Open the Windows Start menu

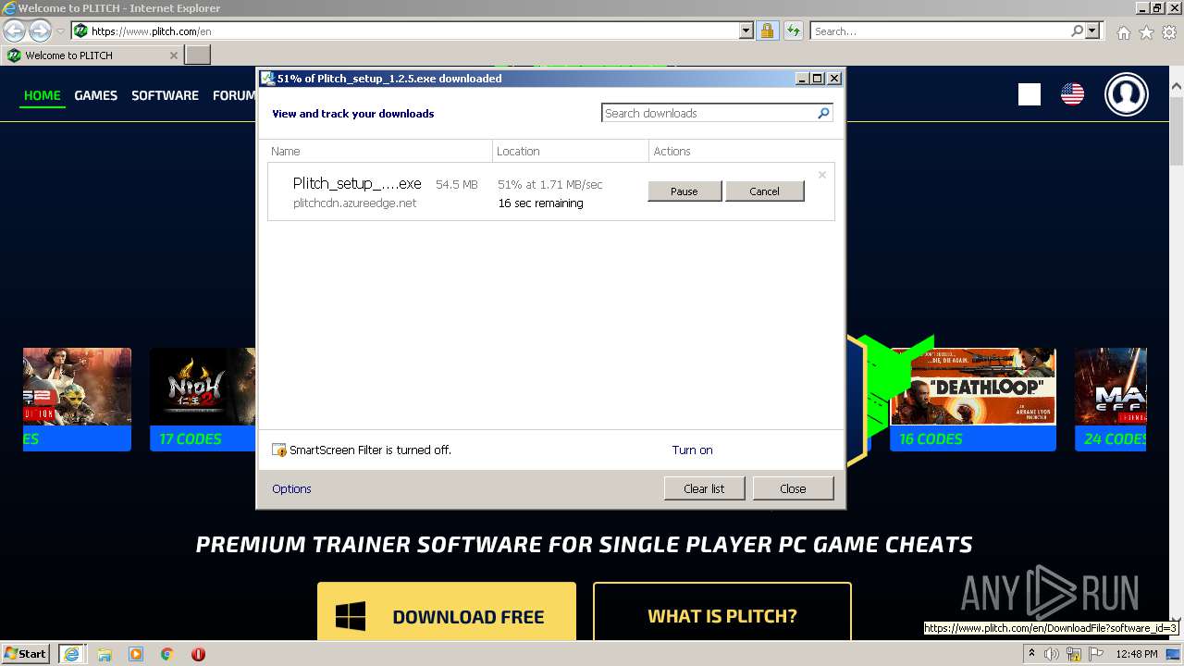point(26,653)
